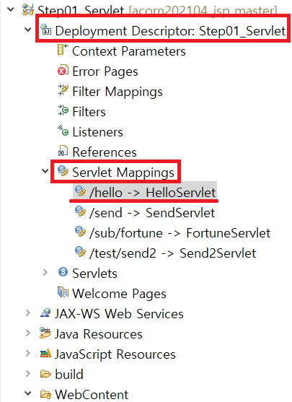Click the JAX-WS Web Services icon
292x402 pixels.
click(x=45, y=313)
